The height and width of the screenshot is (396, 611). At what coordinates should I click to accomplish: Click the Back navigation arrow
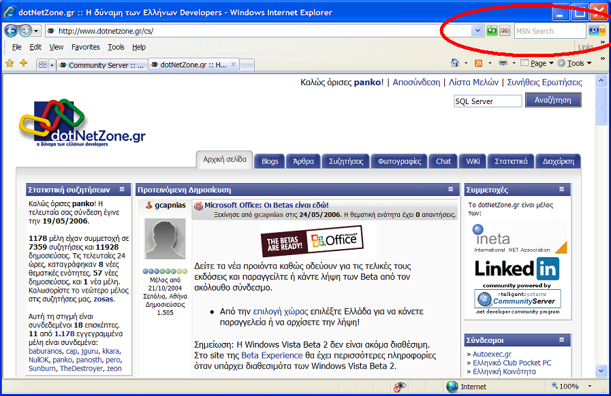pyautogui.click(x=11, y=31)
